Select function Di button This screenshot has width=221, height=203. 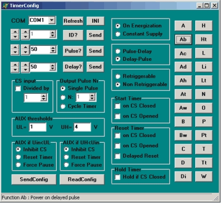tap(183, 176)
